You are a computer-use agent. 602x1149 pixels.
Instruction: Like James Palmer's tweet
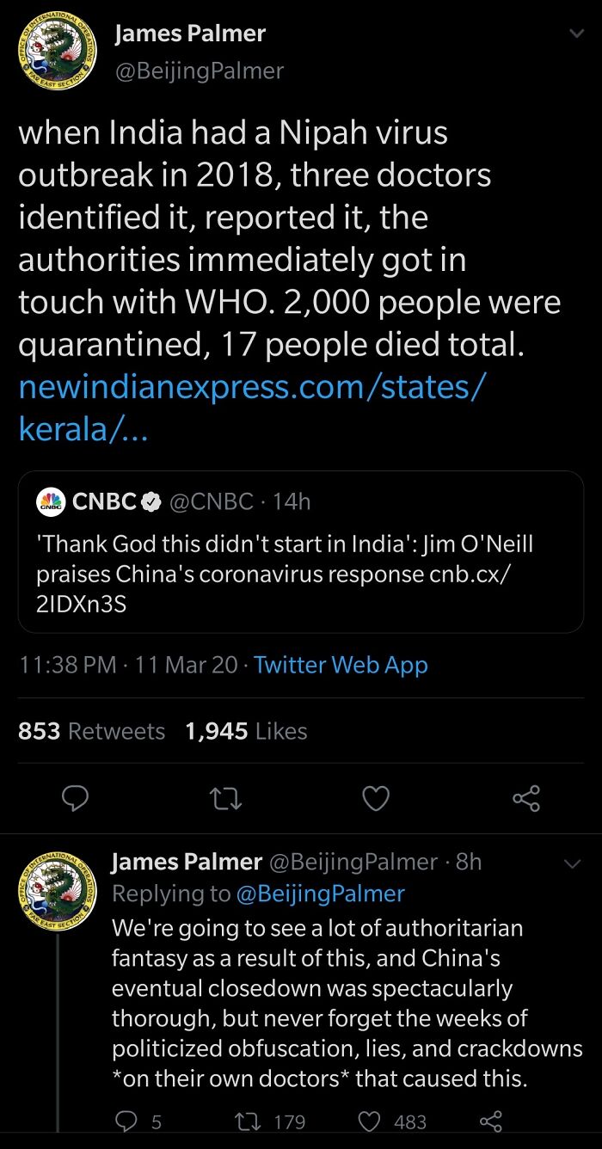pos(376,799)
